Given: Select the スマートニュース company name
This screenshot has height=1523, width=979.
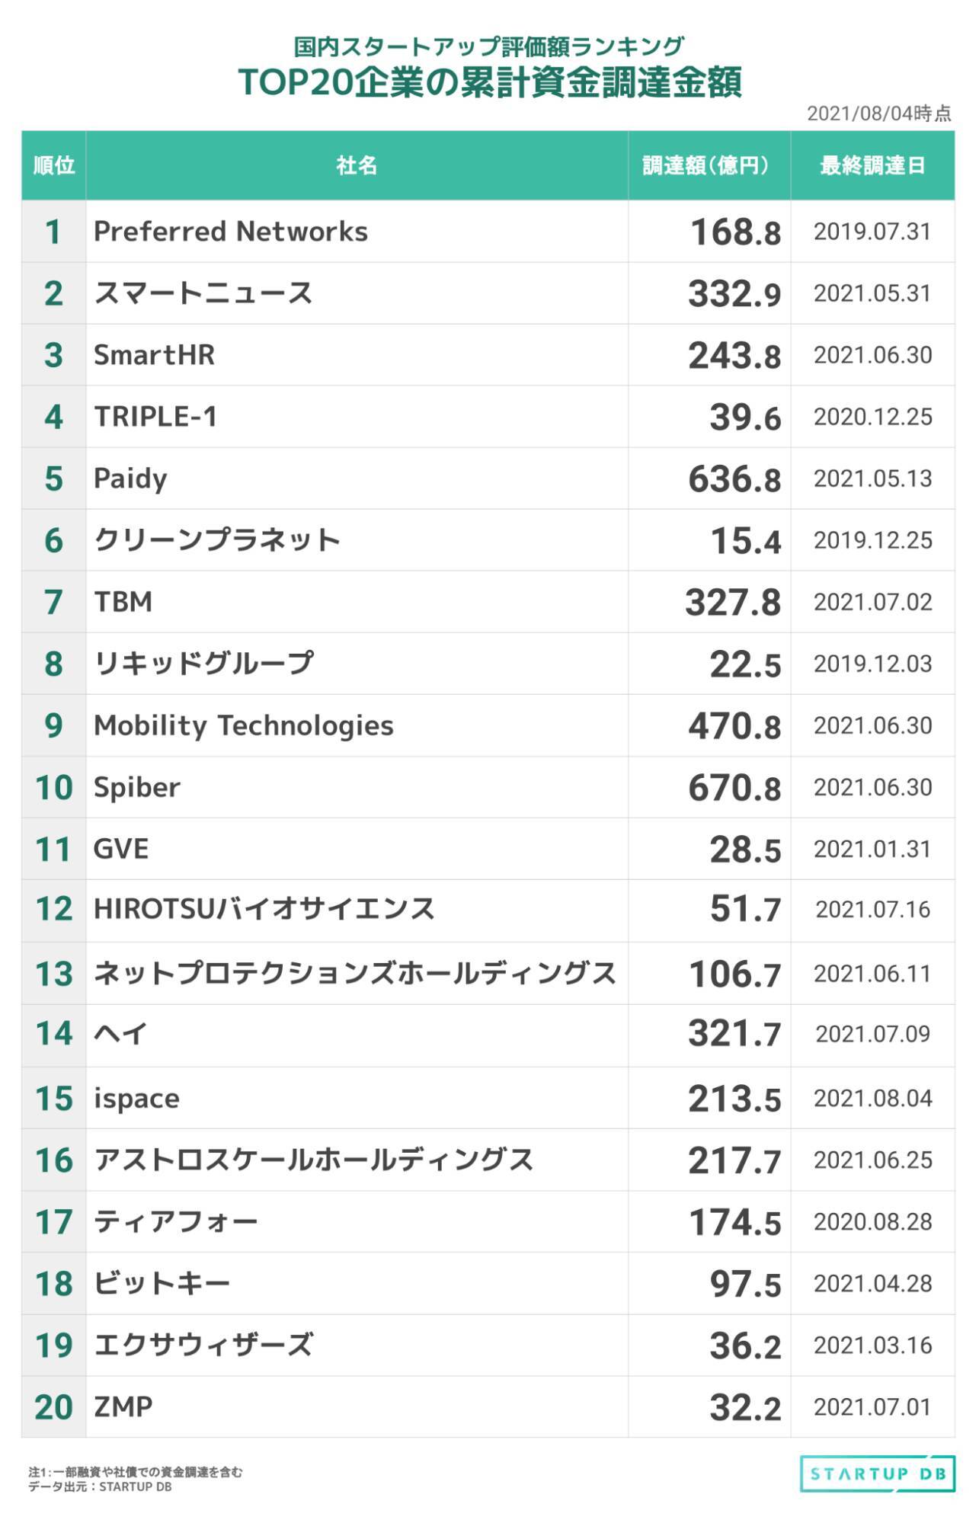Looking at the screenshot, I should point(203,293).
